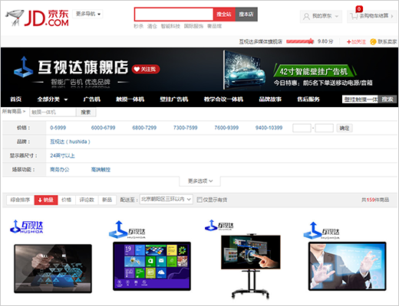
Task: Check the 仅显示有货 checkbox
Action: pyautogui.click(x=199, y=200)
